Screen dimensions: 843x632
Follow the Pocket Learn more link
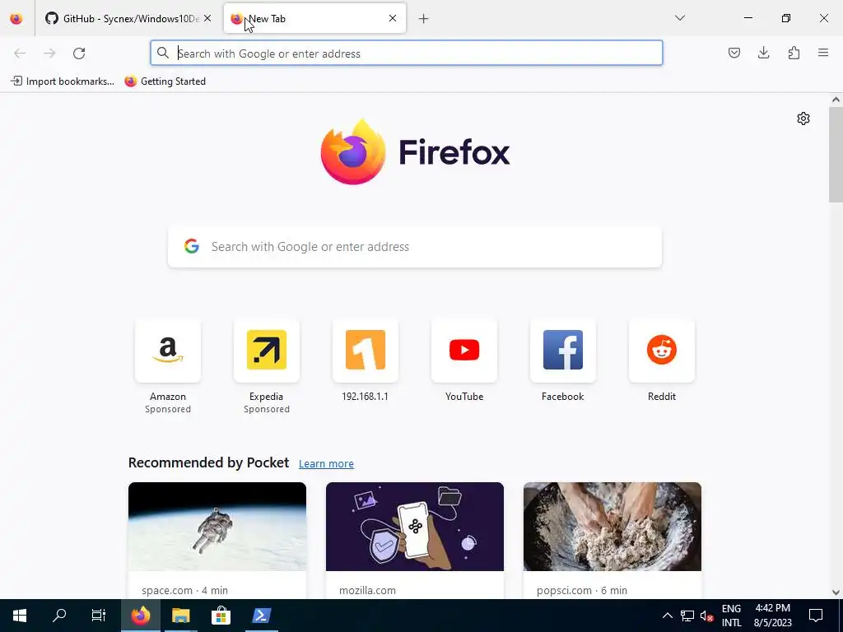click(326, 464)
